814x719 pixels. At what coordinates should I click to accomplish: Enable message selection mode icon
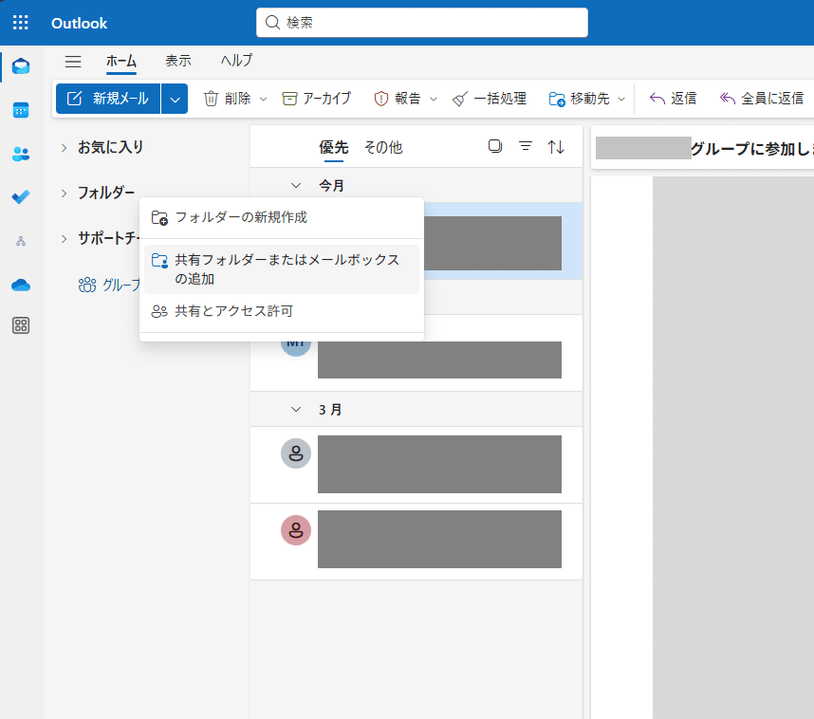click(x=494, y=146)
